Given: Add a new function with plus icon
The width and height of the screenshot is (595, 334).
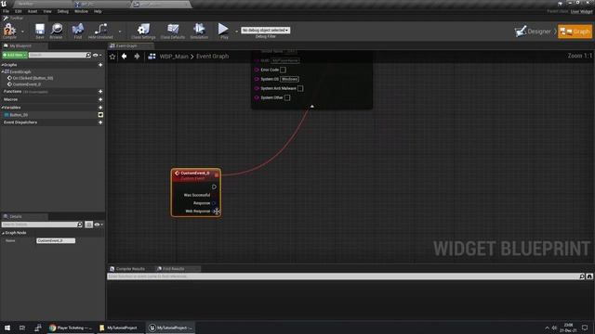Looking at the screenshot, I should click(x=100, y=91).
